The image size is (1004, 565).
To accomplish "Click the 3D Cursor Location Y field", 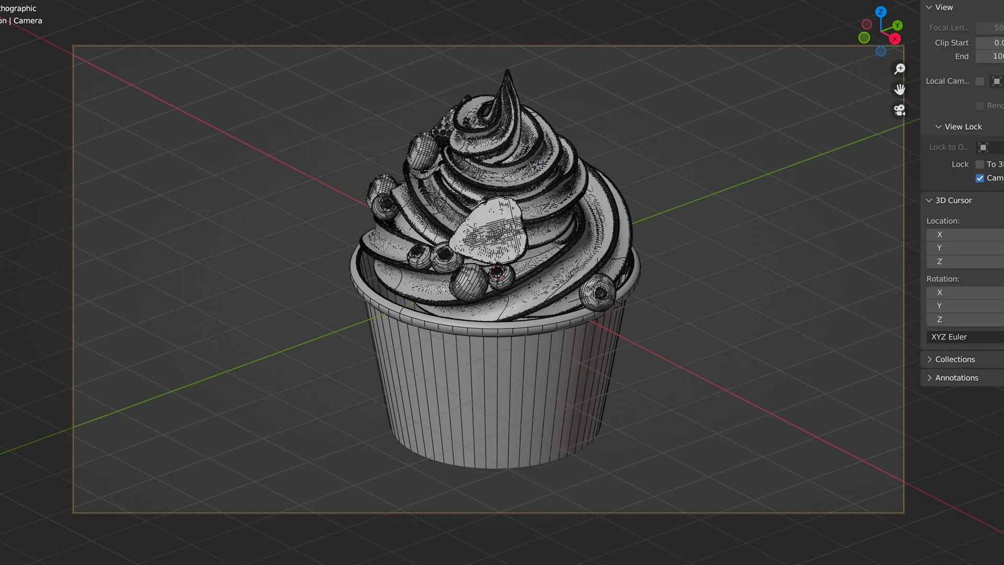I will [x=965, y=248].
